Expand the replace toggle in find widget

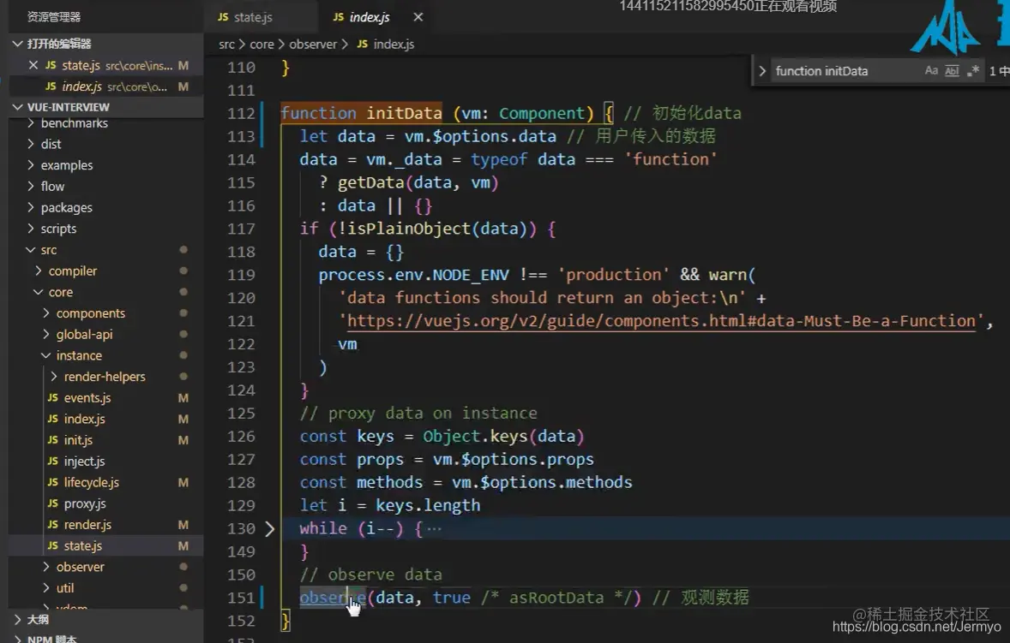tap(762, 71)
